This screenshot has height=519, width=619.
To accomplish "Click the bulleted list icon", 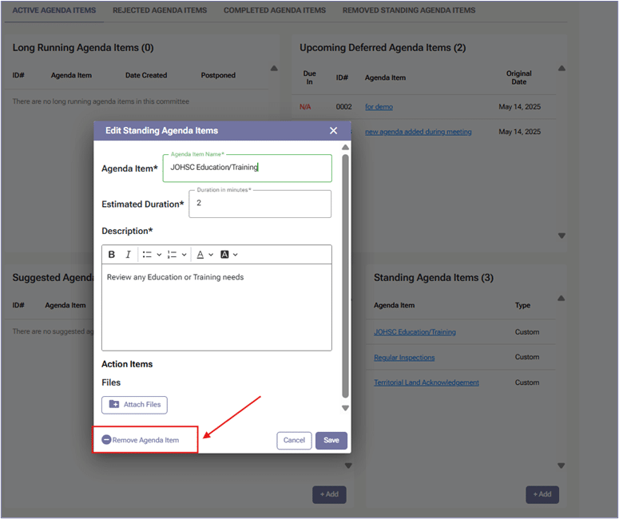I will [147, 255].
